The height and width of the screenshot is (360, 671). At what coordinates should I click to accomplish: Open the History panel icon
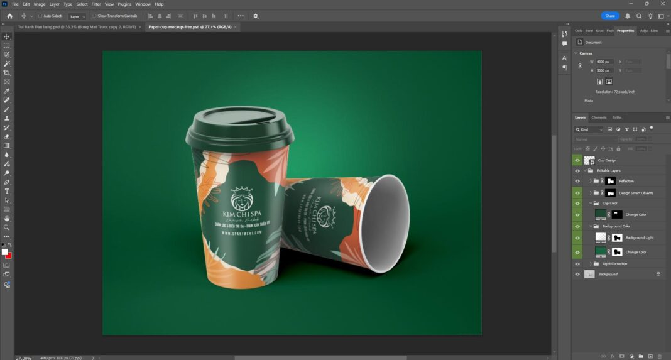pos(564,35)
